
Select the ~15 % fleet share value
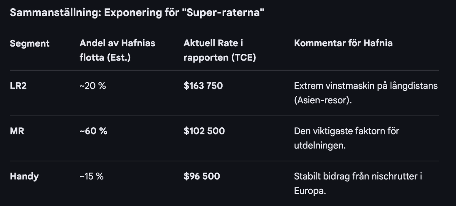[92, 176]
